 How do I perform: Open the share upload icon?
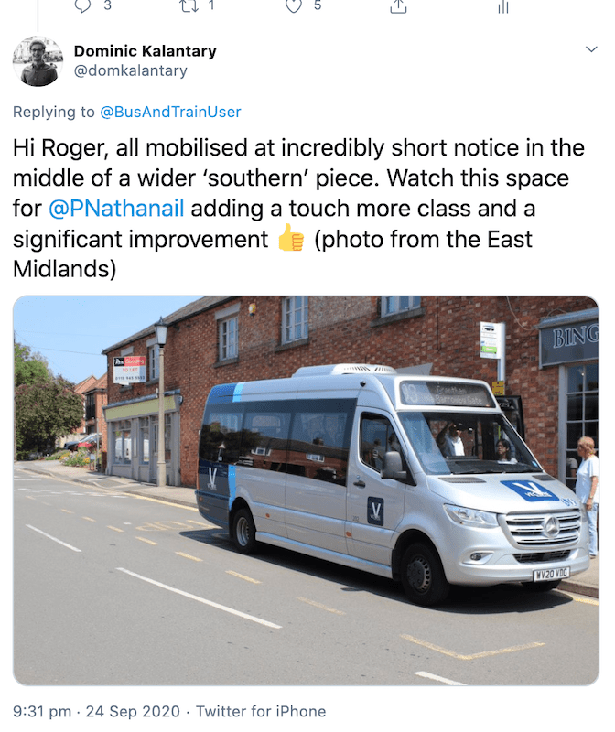[398, 6]
